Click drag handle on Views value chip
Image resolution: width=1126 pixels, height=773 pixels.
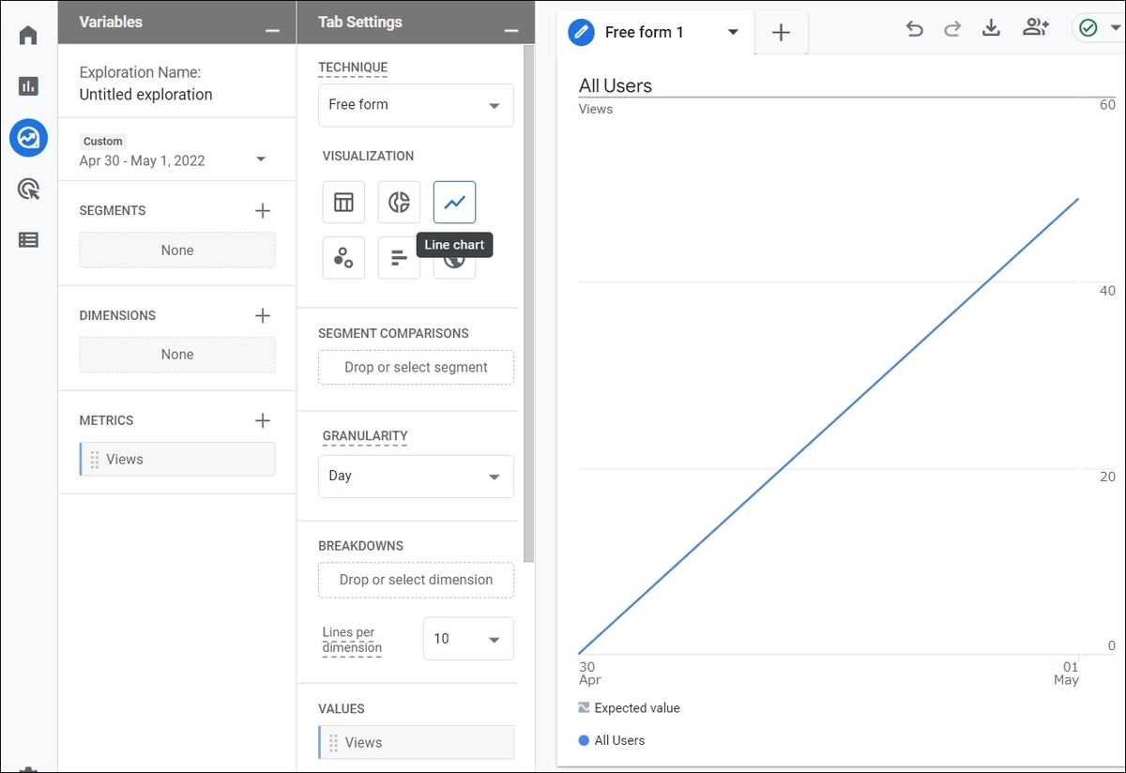click(x=333, y=742)
